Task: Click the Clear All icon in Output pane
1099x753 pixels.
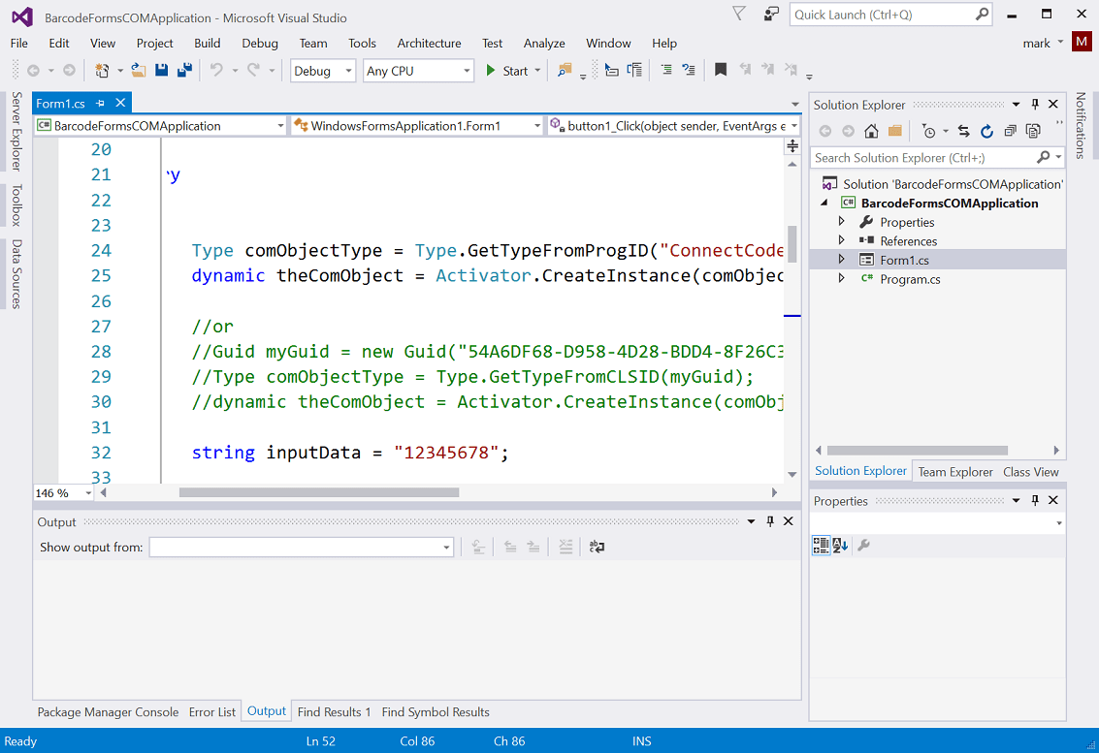Action: pyautogui.click(x=566, y=547)
